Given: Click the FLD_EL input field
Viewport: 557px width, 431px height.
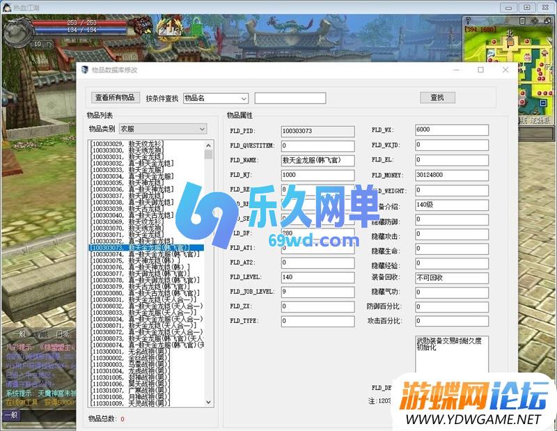Looking at the screenshot, I should click(451, 160).
